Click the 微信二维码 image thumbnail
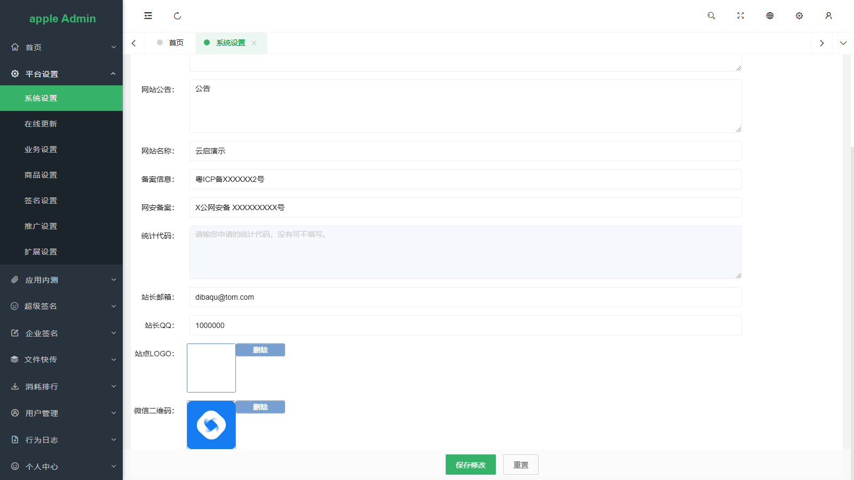Screen dimensions: 854x480 (x=211, y=425)
